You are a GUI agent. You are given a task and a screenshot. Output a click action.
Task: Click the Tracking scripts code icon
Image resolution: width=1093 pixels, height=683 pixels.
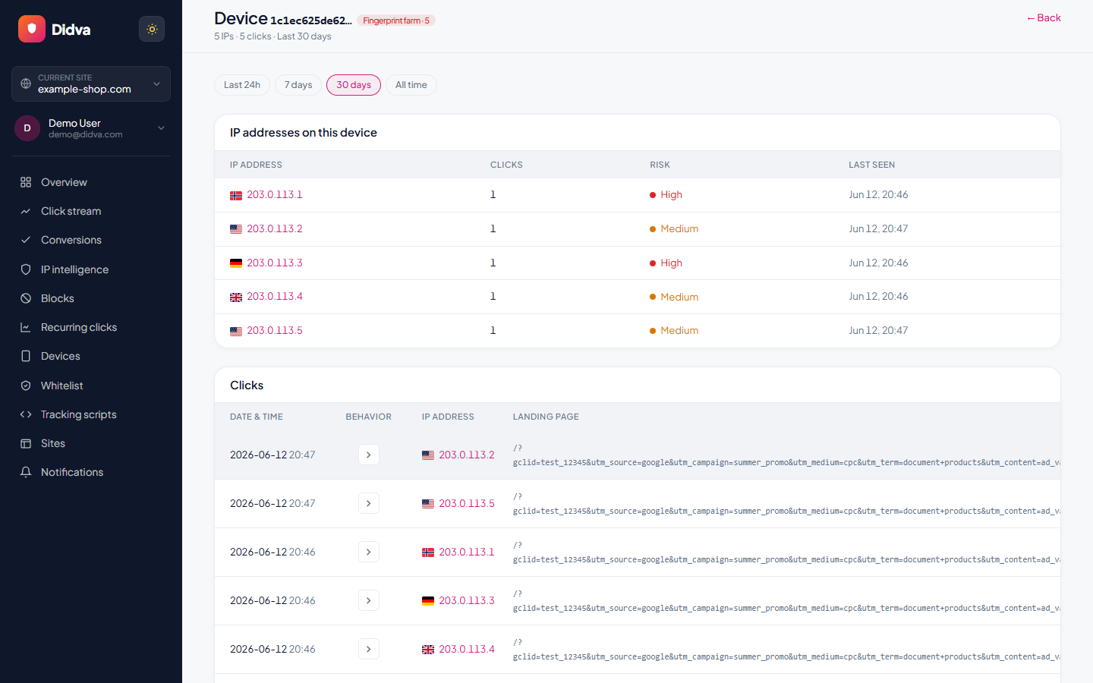pos(26,414)
